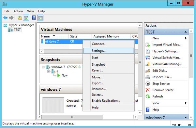Click Edit Disk... in Actions pane
The height and width of the screenshot is (128, 196).
[x=159, y=71]
